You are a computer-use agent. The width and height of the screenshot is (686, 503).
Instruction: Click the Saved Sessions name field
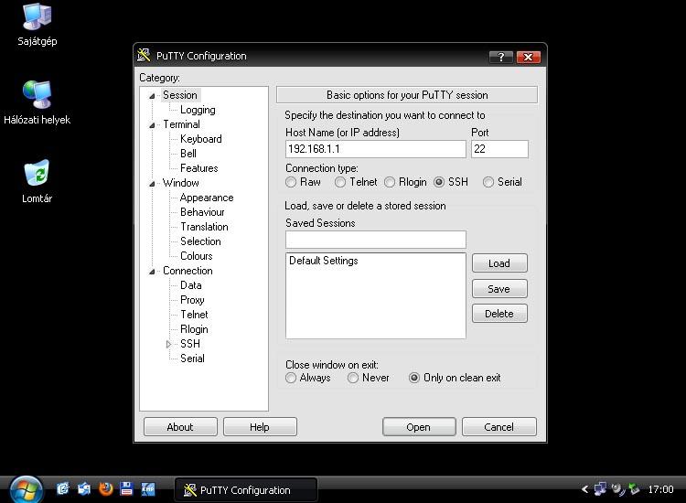(x=375, y=240)
